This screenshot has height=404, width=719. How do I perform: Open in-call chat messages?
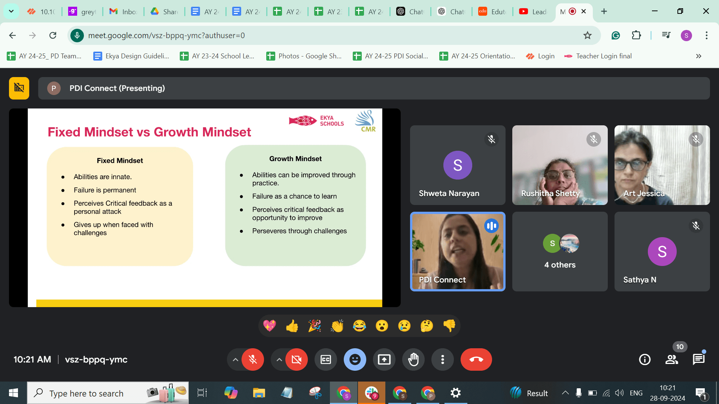pos(699,359)
